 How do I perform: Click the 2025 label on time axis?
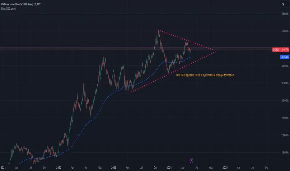click(x=225, y=168)
